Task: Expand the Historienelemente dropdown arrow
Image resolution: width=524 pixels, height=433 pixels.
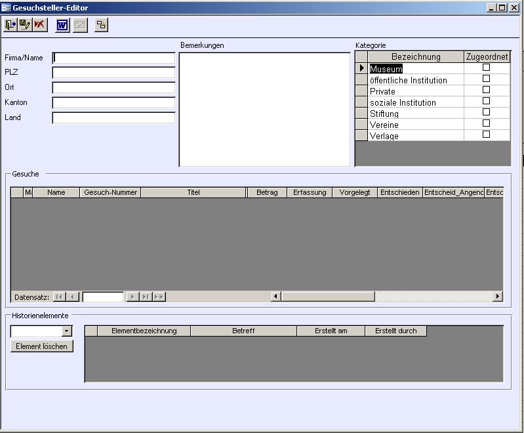Action: coord(66,331)
